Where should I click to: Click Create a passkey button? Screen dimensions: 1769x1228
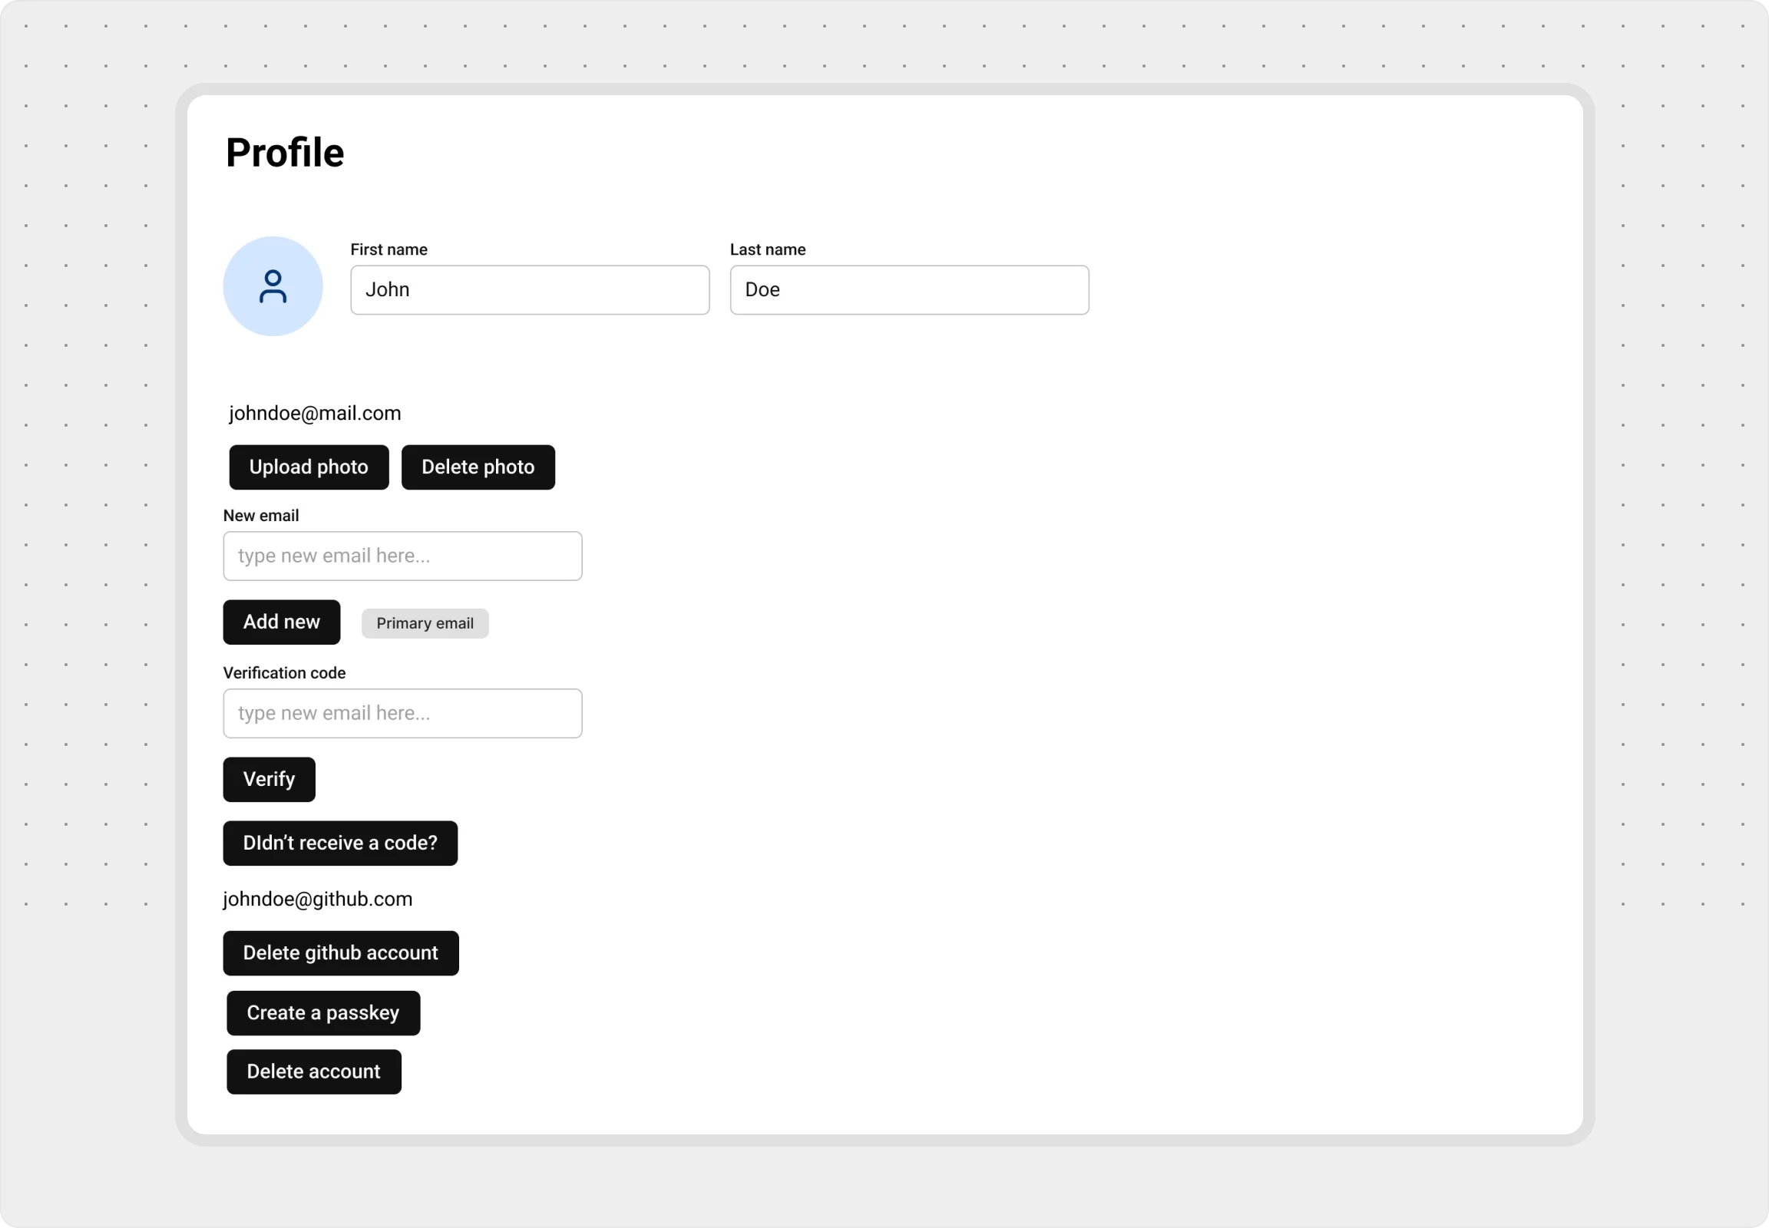(323, 1013)
